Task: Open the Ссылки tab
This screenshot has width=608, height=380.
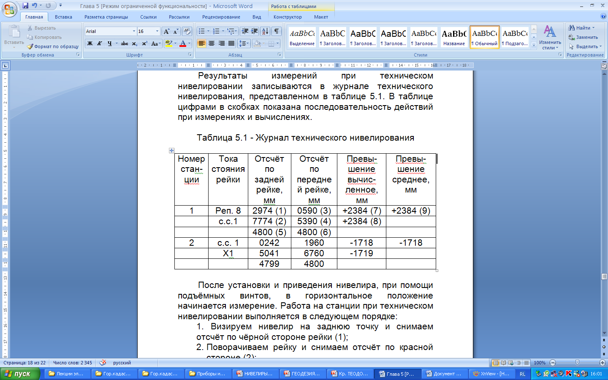Action: (148, 17)
